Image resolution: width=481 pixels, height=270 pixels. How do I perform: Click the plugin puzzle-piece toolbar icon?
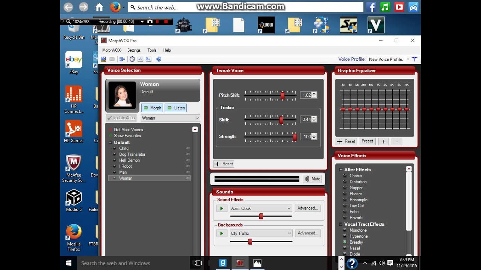(x=122, y=59)
